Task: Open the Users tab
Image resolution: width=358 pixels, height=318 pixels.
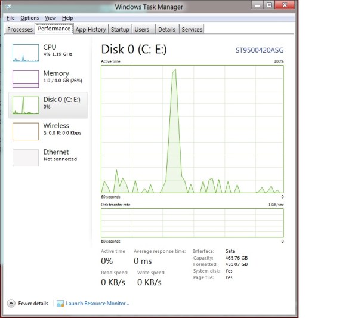Action: click(x=142, y=29)
